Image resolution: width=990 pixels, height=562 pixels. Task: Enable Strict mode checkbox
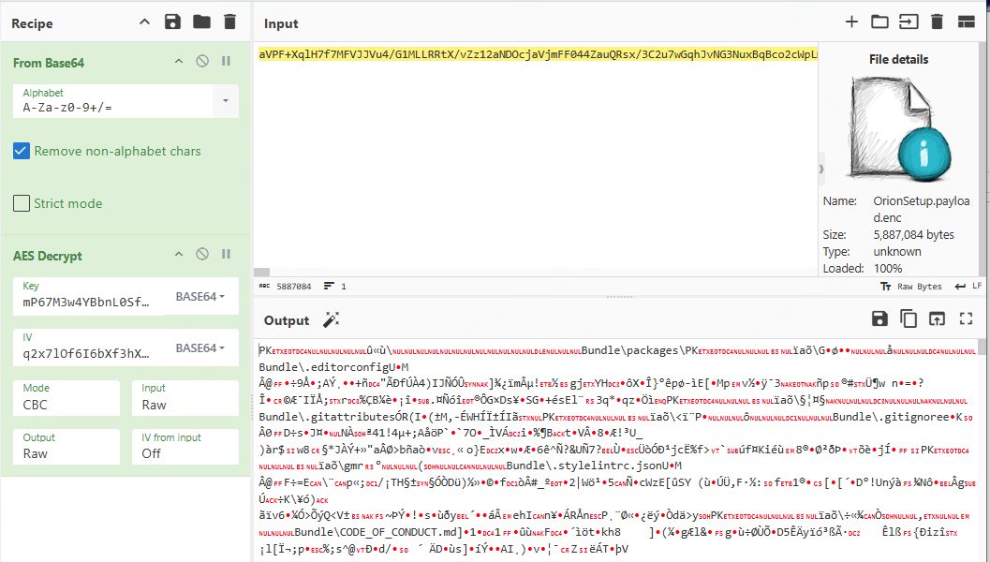[x=22, y=203]
